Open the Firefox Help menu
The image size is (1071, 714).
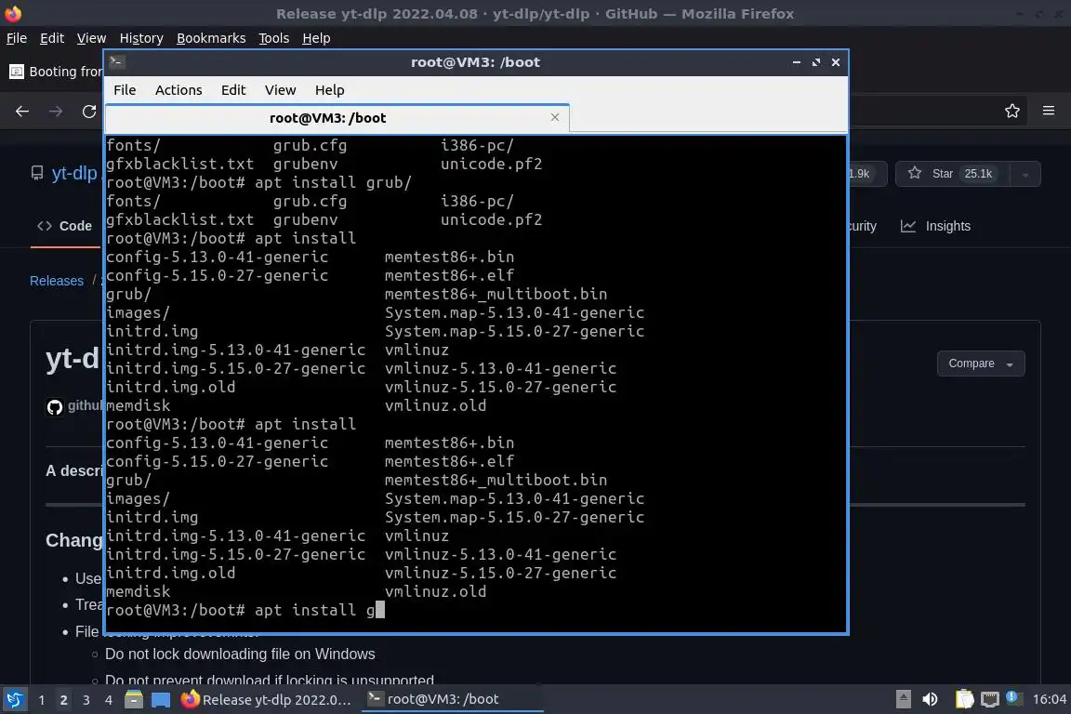(x=316, y=38)
